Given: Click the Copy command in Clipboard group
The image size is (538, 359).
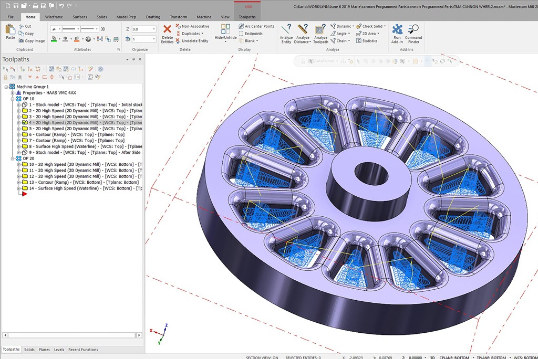Looking at the screenshot, I should pos(26,34).
